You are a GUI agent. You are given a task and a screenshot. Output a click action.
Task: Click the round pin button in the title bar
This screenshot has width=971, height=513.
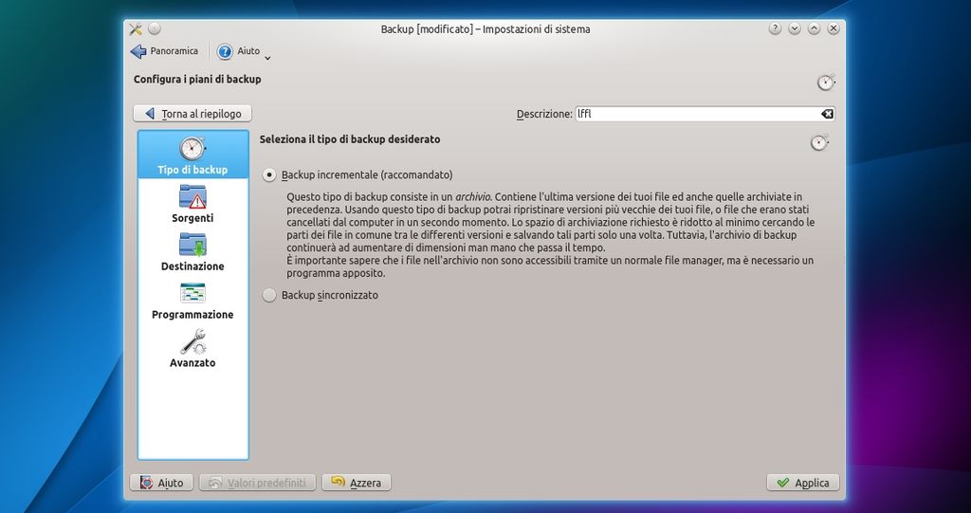(x=155, y=28)
